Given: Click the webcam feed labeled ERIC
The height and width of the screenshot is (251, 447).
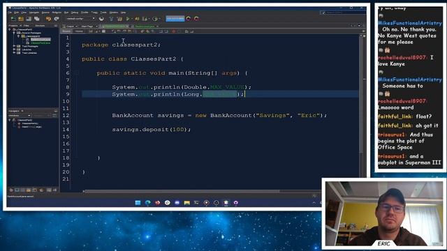Looking at the screenshot, I should [x=383, y=214].
